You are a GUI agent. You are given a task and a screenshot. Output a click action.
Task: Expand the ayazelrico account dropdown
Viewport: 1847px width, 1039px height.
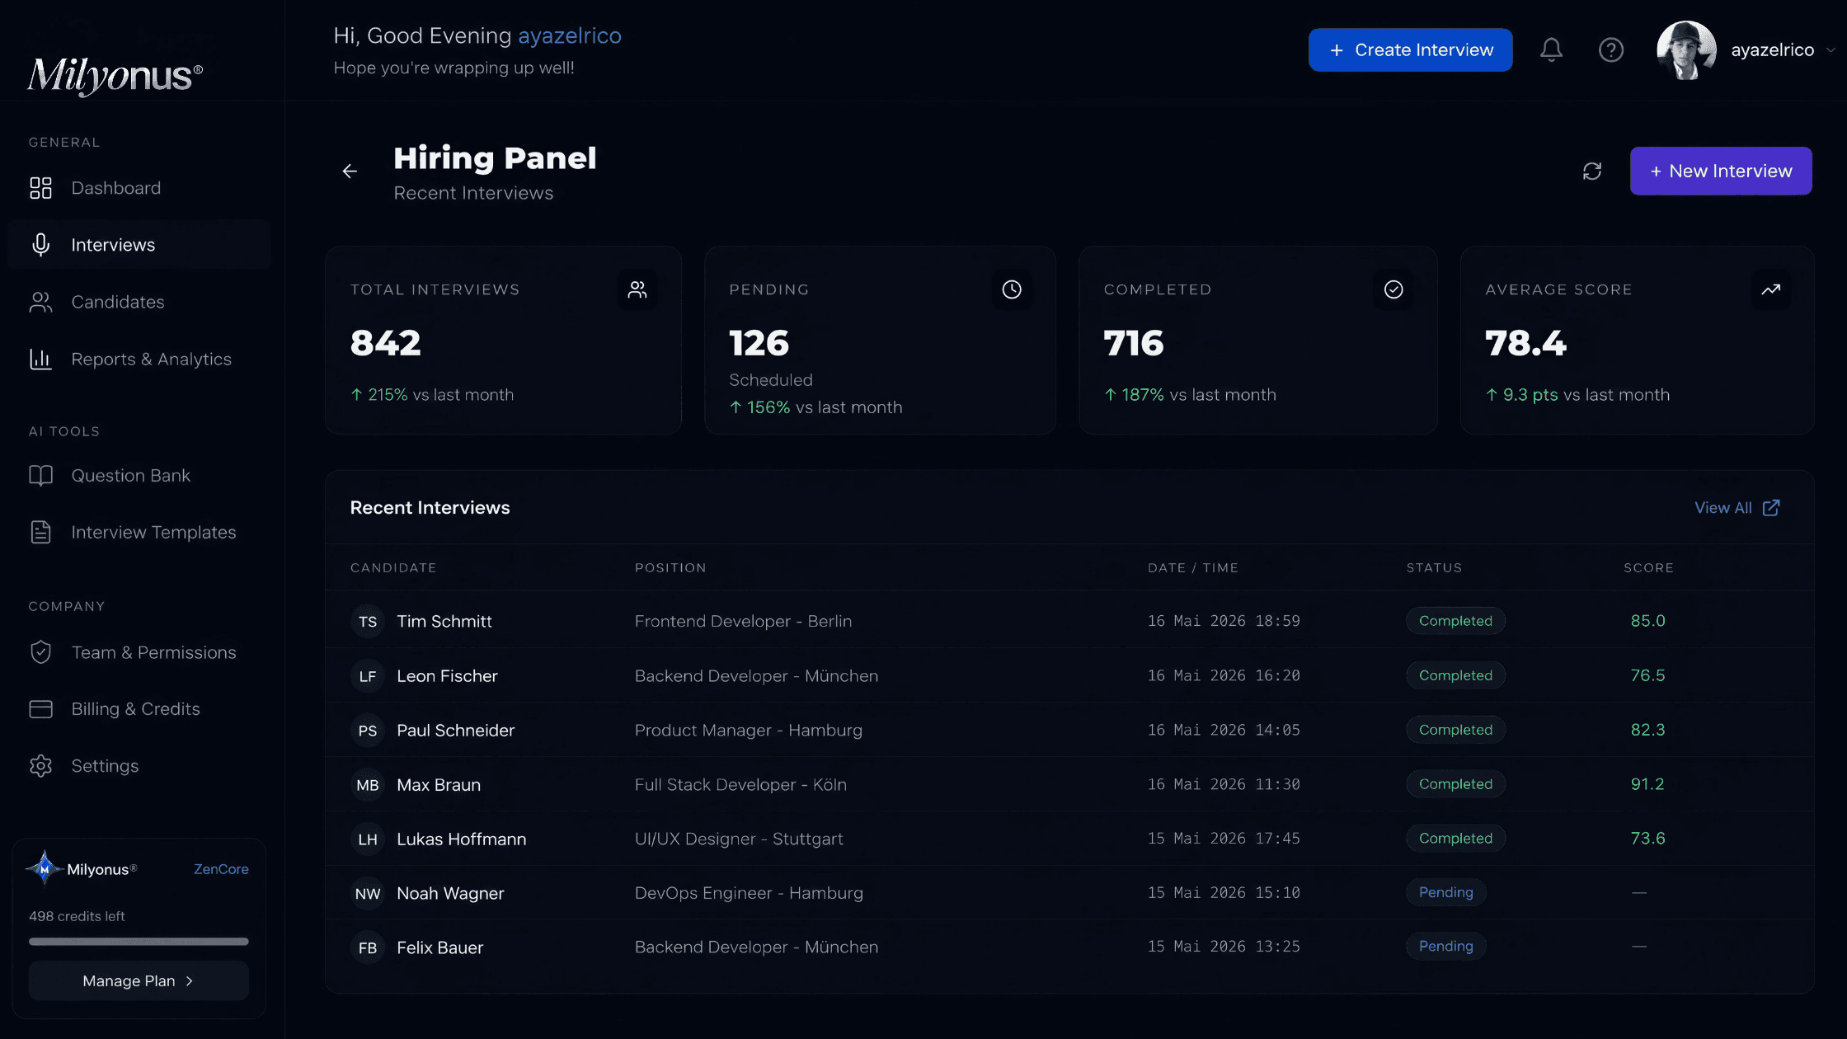(x=1831, y=50)
